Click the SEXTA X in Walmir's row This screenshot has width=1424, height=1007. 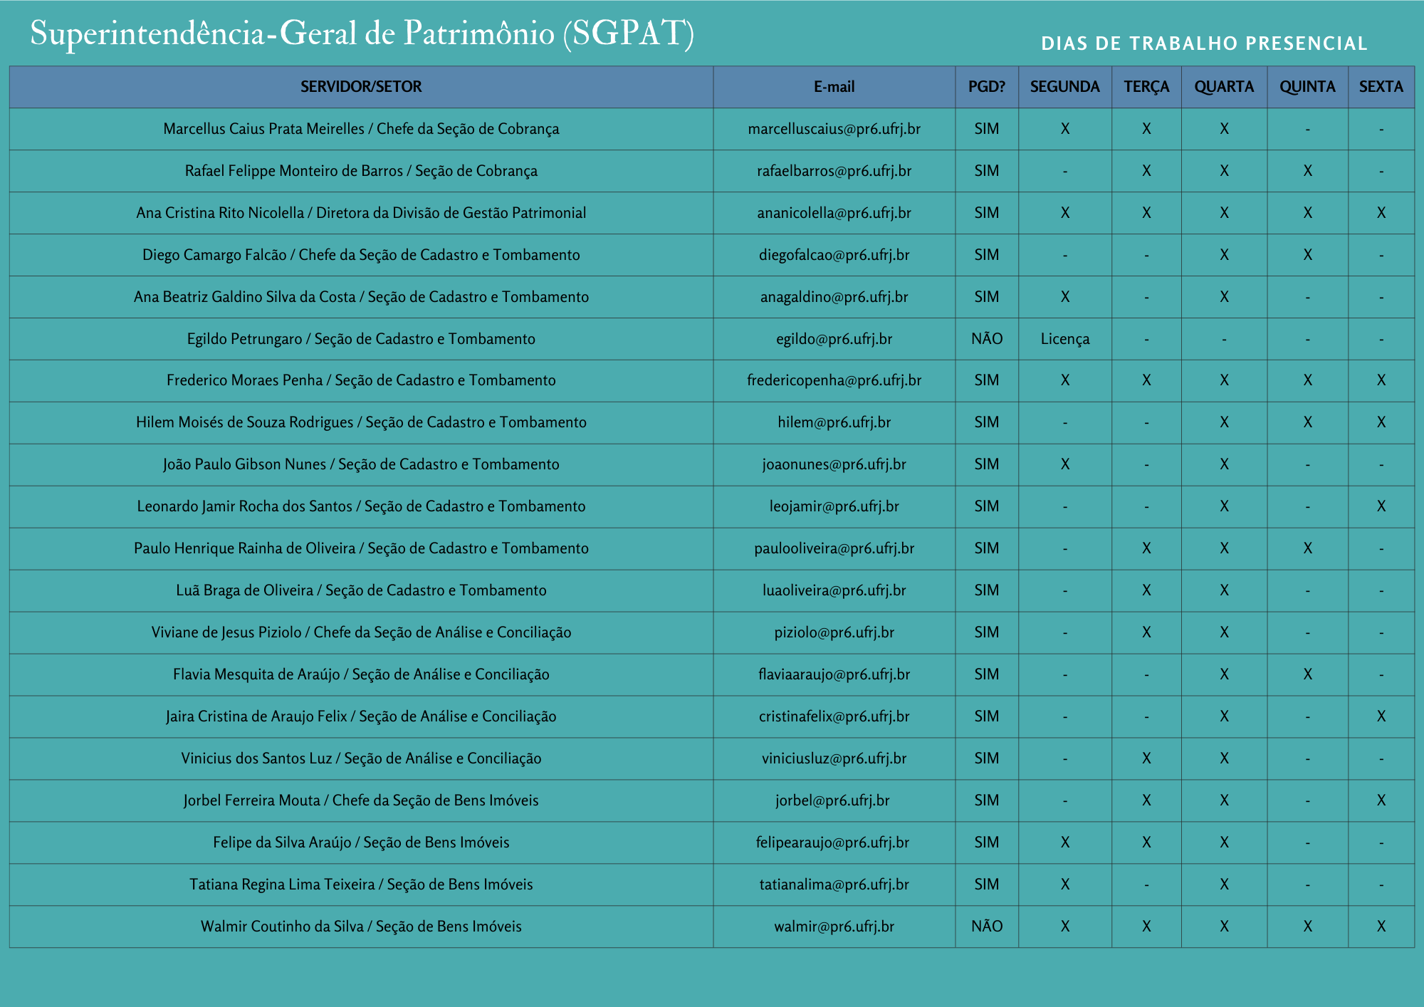click(x=1381, y=927)
